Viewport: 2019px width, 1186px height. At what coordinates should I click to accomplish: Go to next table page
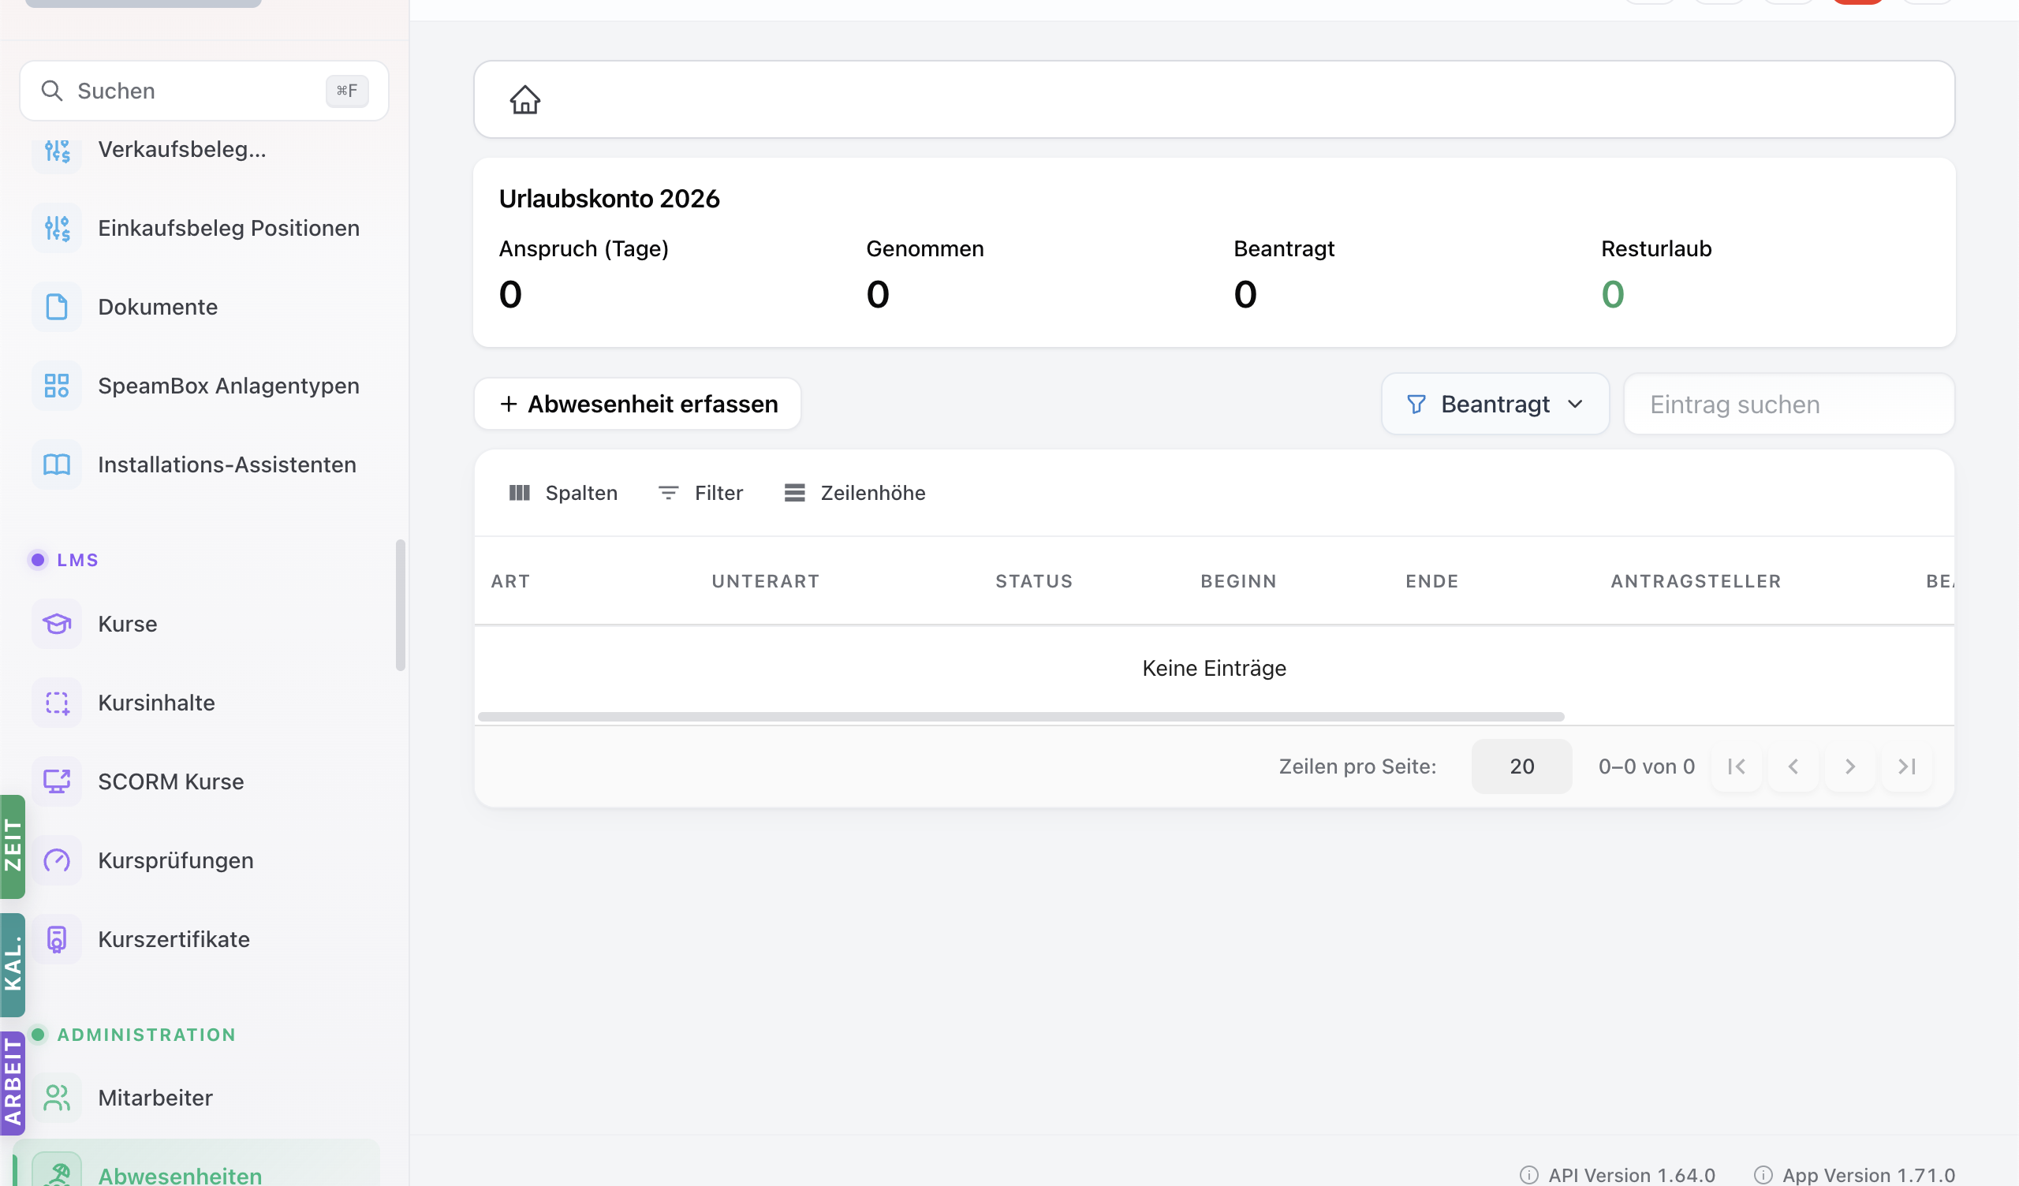click(x=1850, y=767)
